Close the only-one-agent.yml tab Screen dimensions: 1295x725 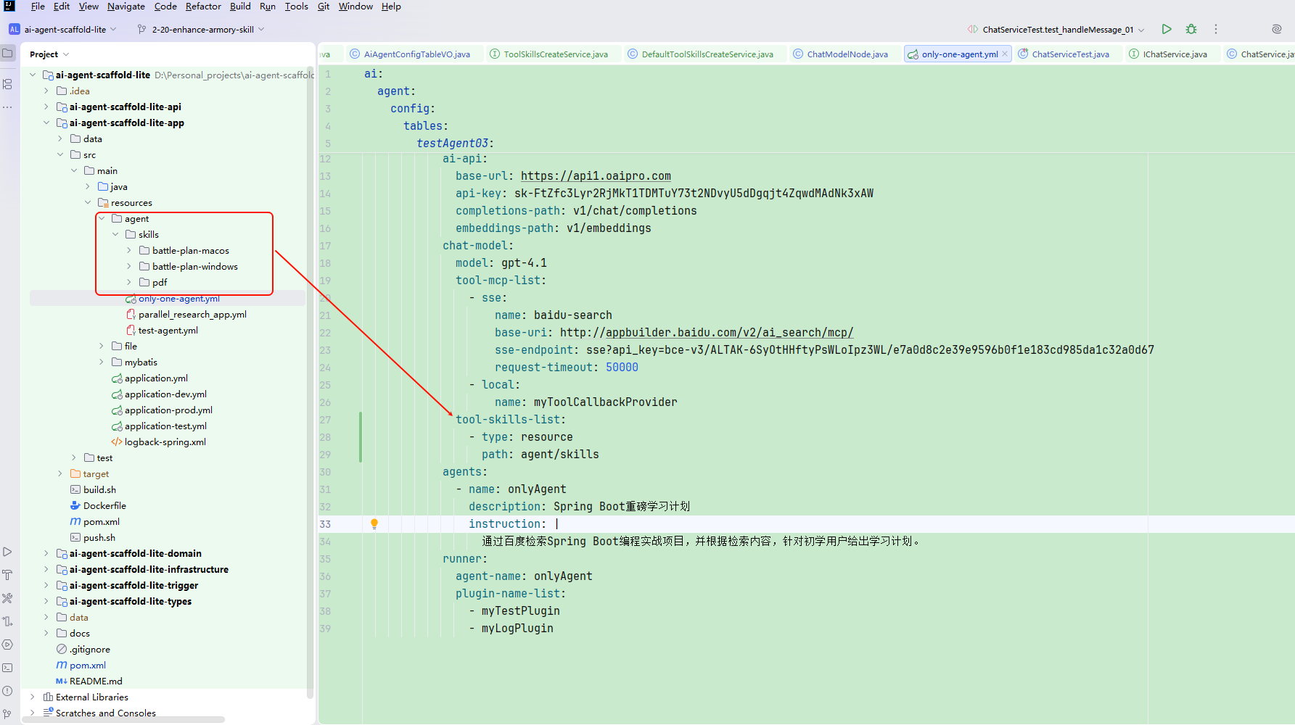point(1005,54)
